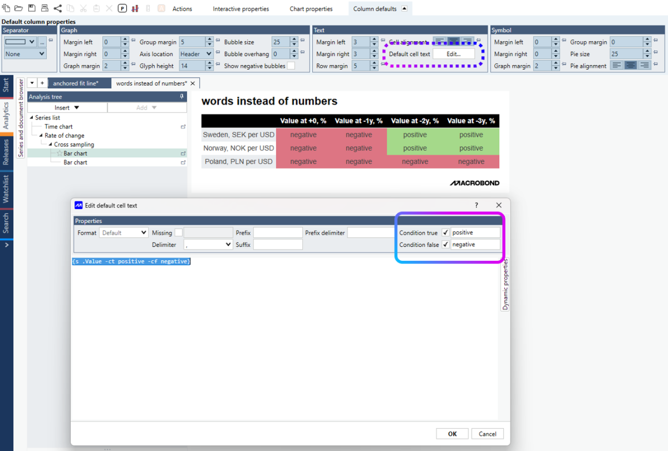Screen dimensions: 668x451
Task: Uncheck the Condition false checkbox
Action: click(x=445, y=245)
